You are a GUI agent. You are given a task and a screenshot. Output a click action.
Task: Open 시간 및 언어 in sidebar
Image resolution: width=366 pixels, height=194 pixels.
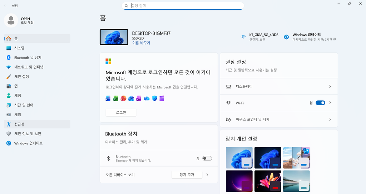tap(37, 105)
